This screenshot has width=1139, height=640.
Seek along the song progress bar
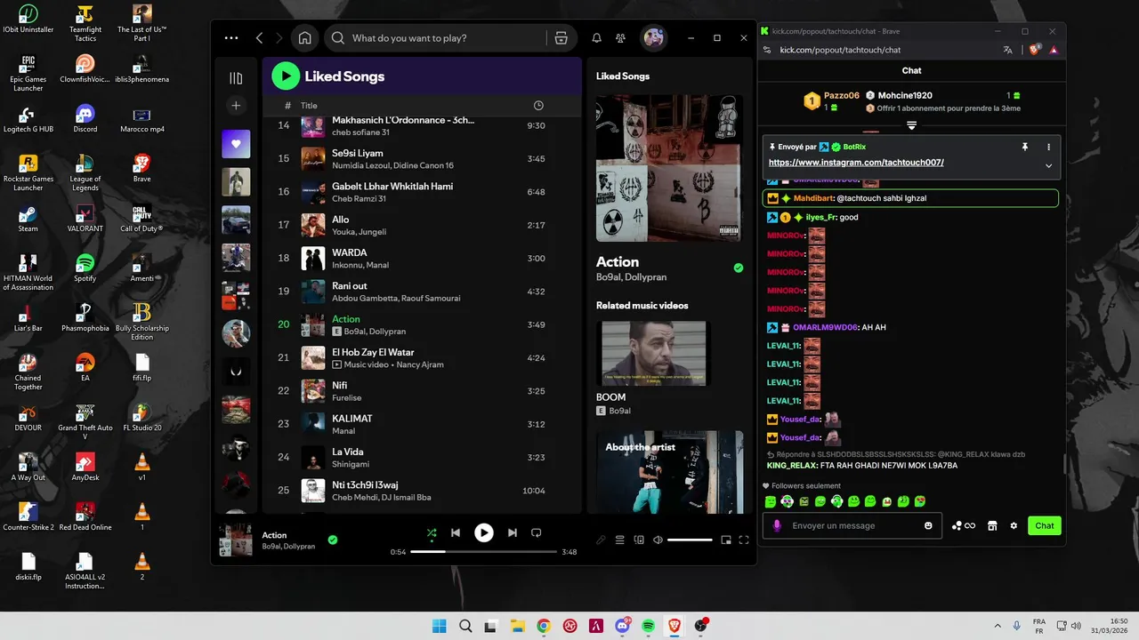[x=483, y=551]
